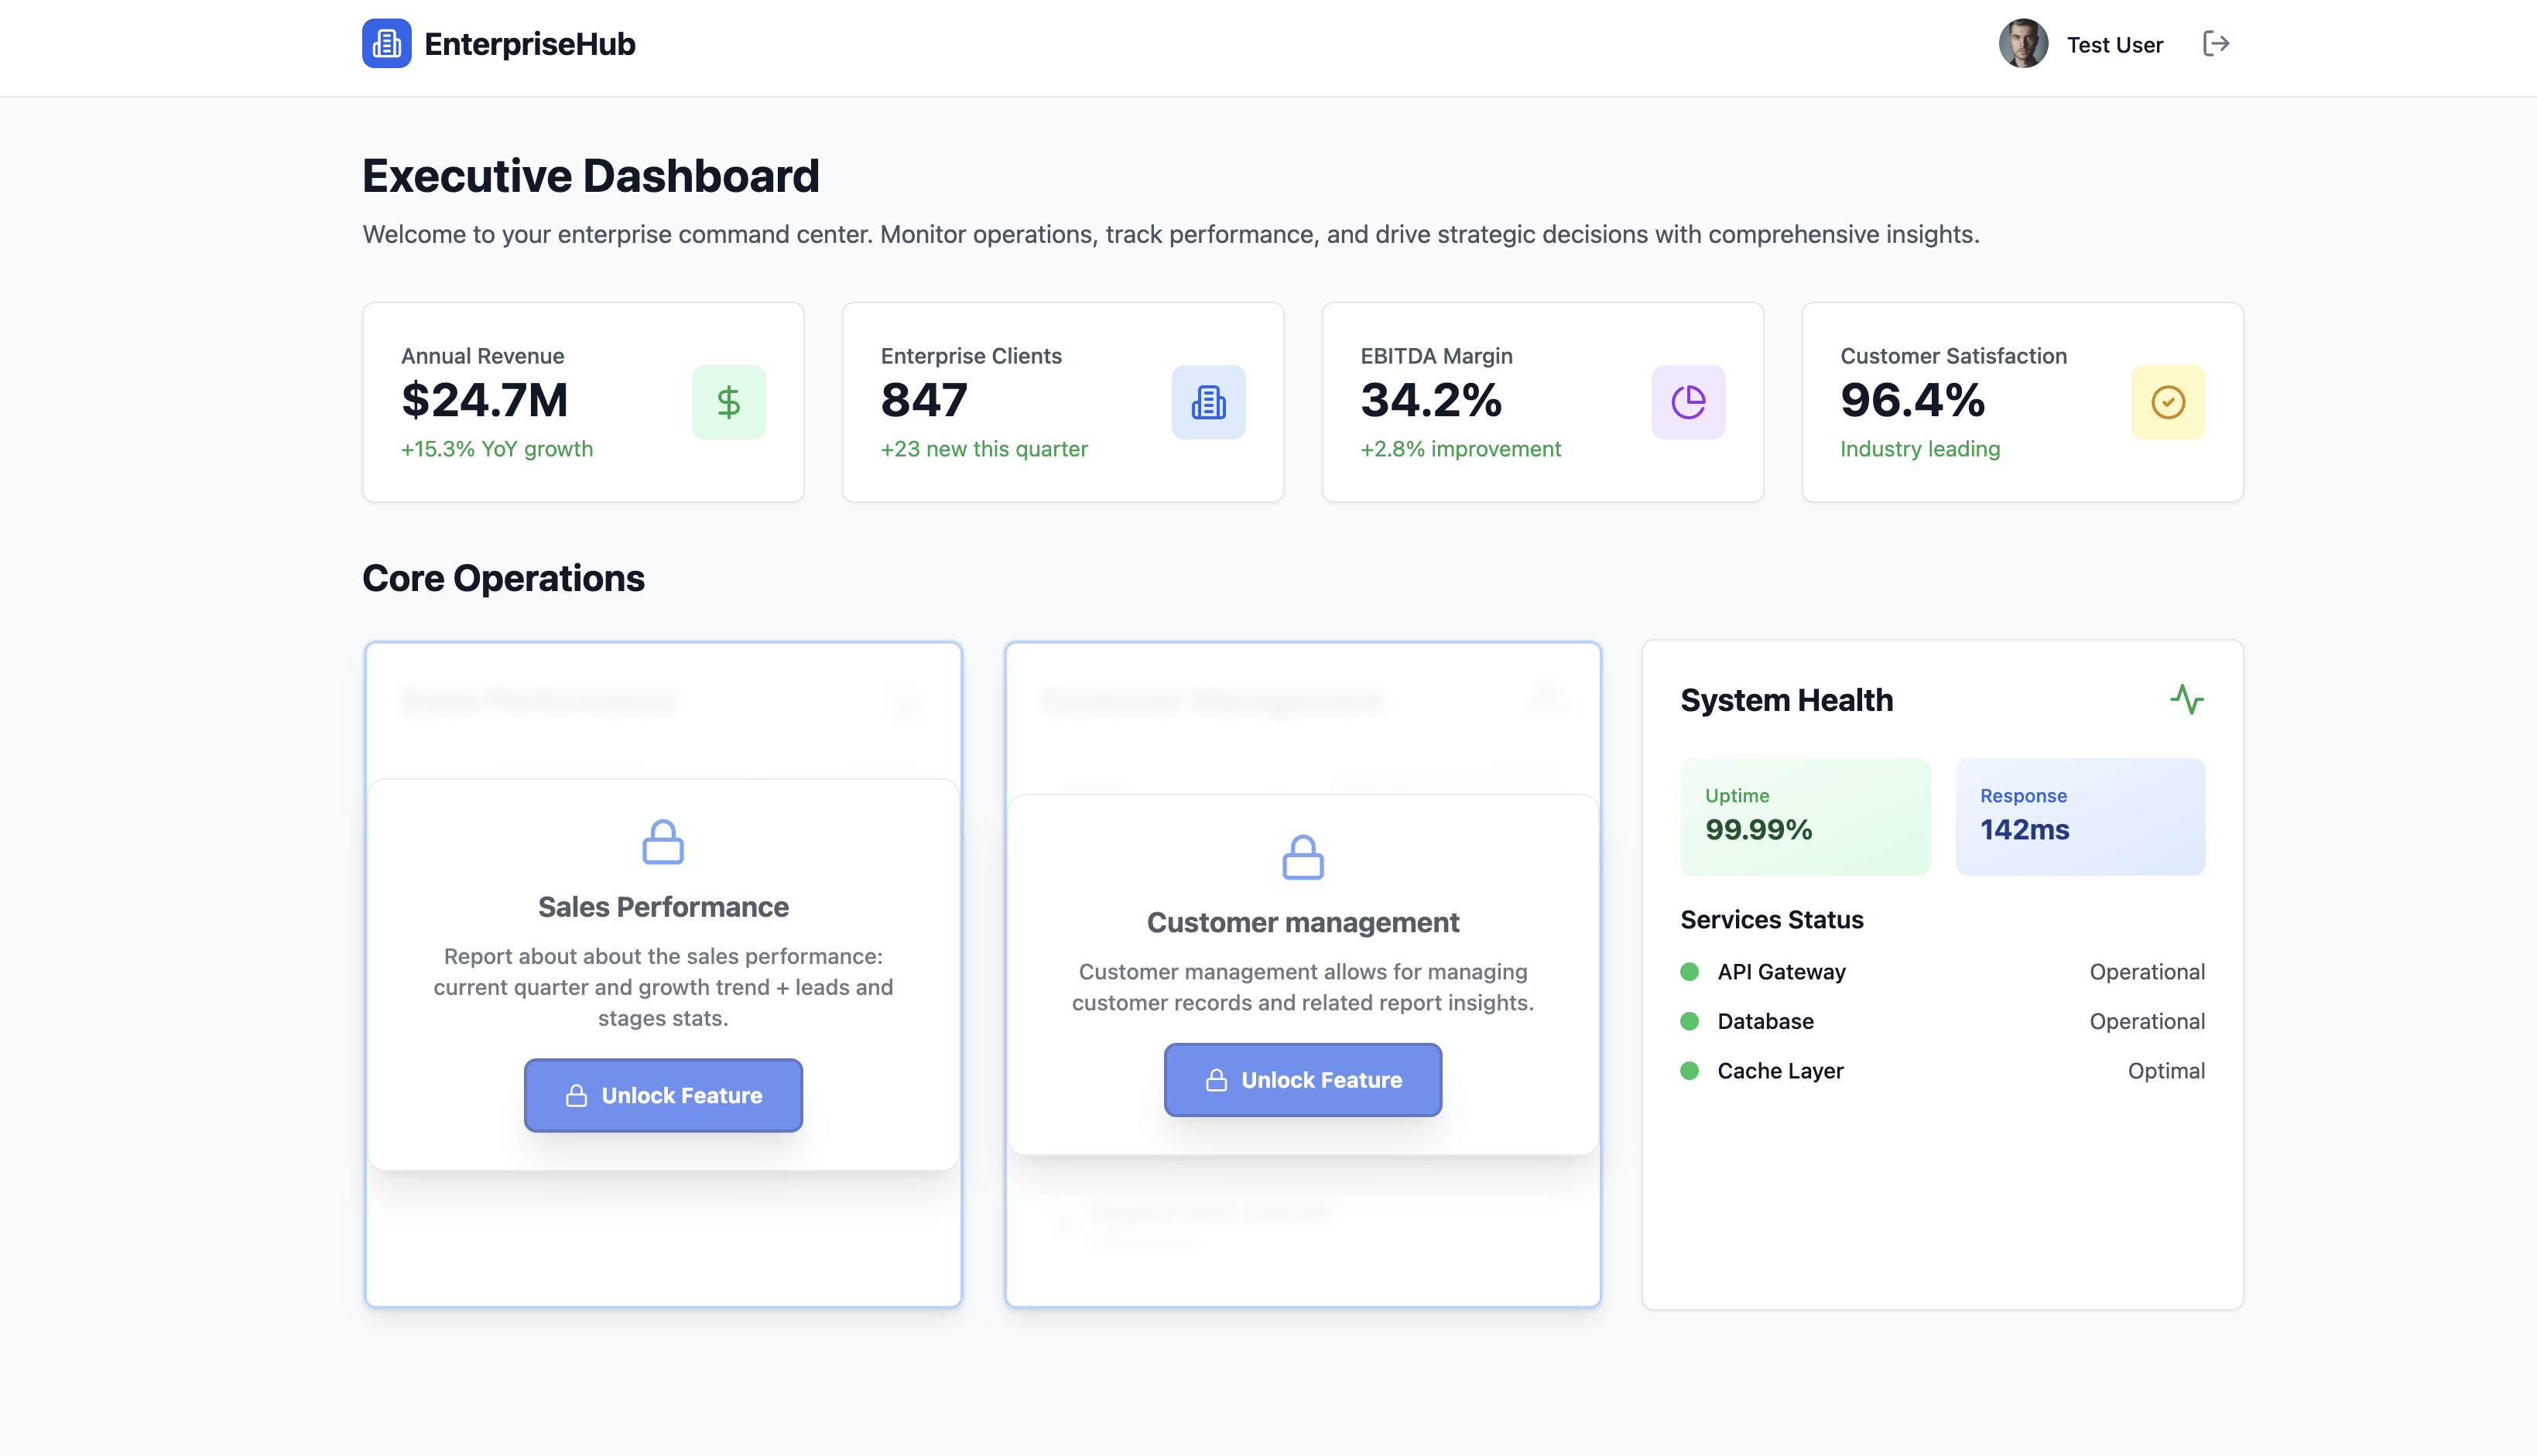2537x1456 pixels.
Task: Click the lock icon above Sales Performance
Action: (662, 841)
